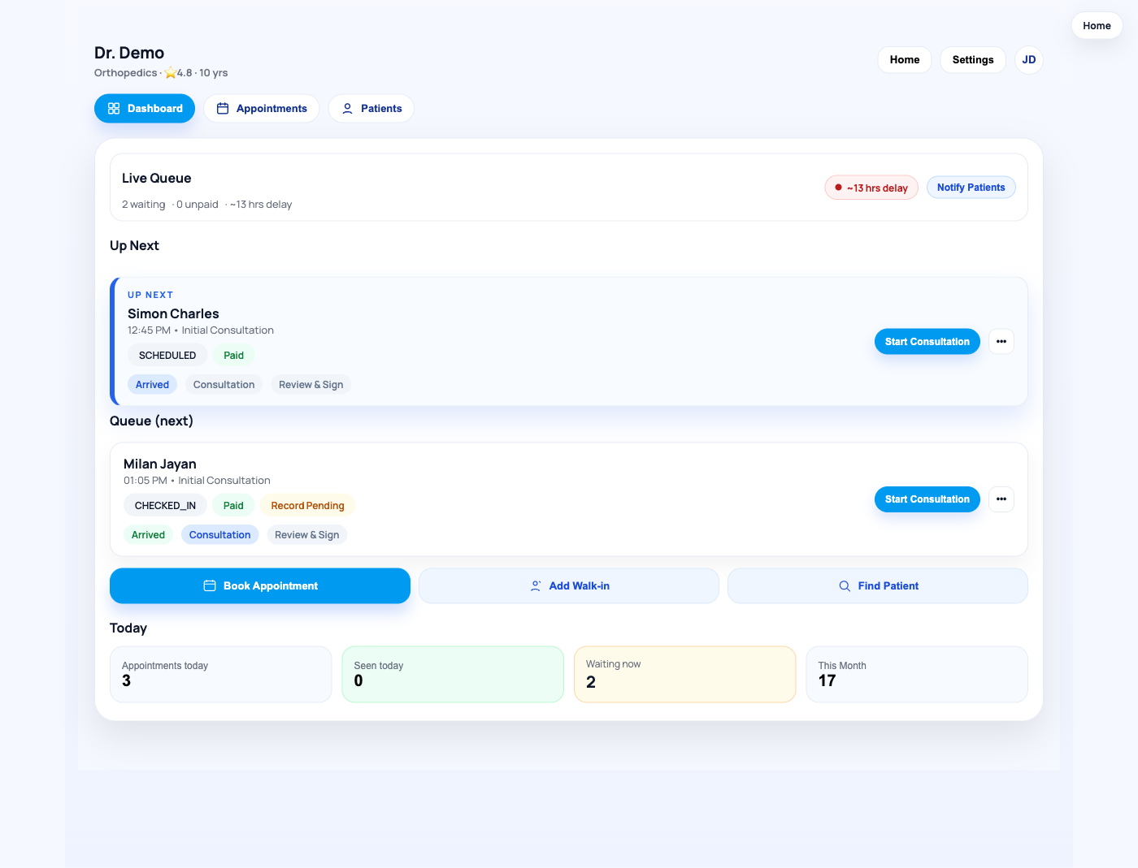
Task: Click the Book Appointment button
Action: coord(260,586)
